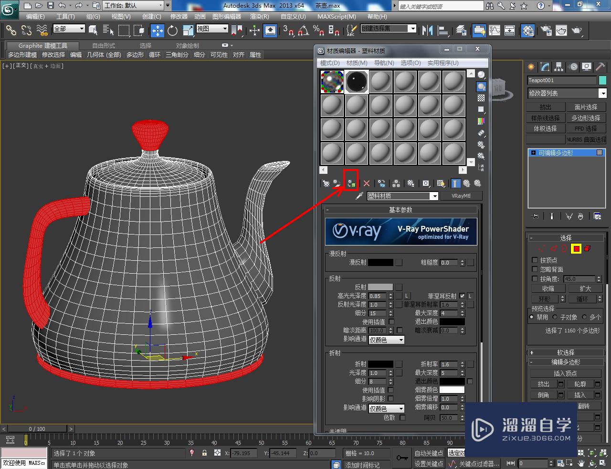Open Curve Editor icon
Viewport: 611px width, 469px height.
point(495,31)
